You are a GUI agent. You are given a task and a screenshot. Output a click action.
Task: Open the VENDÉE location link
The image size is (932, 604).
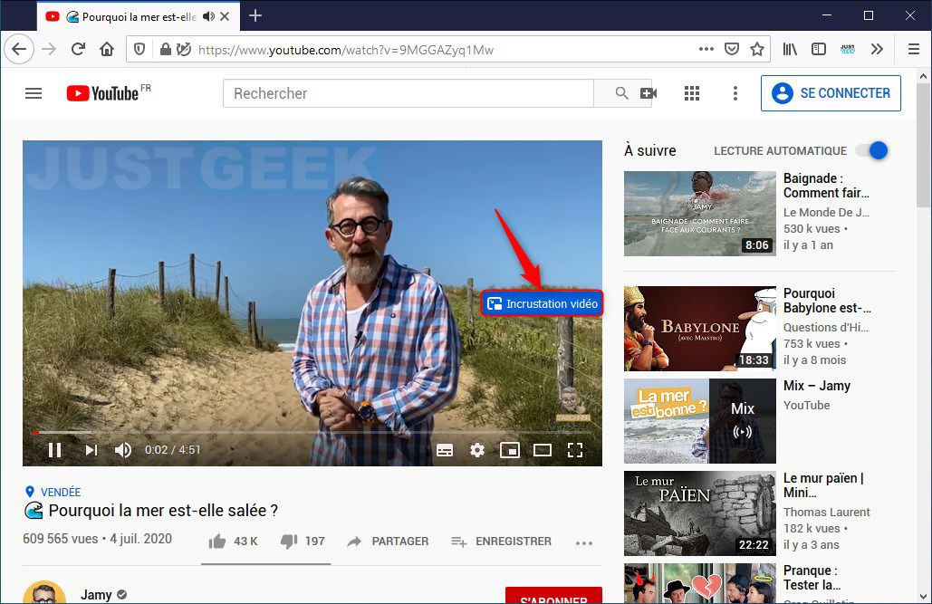(61, 493)
